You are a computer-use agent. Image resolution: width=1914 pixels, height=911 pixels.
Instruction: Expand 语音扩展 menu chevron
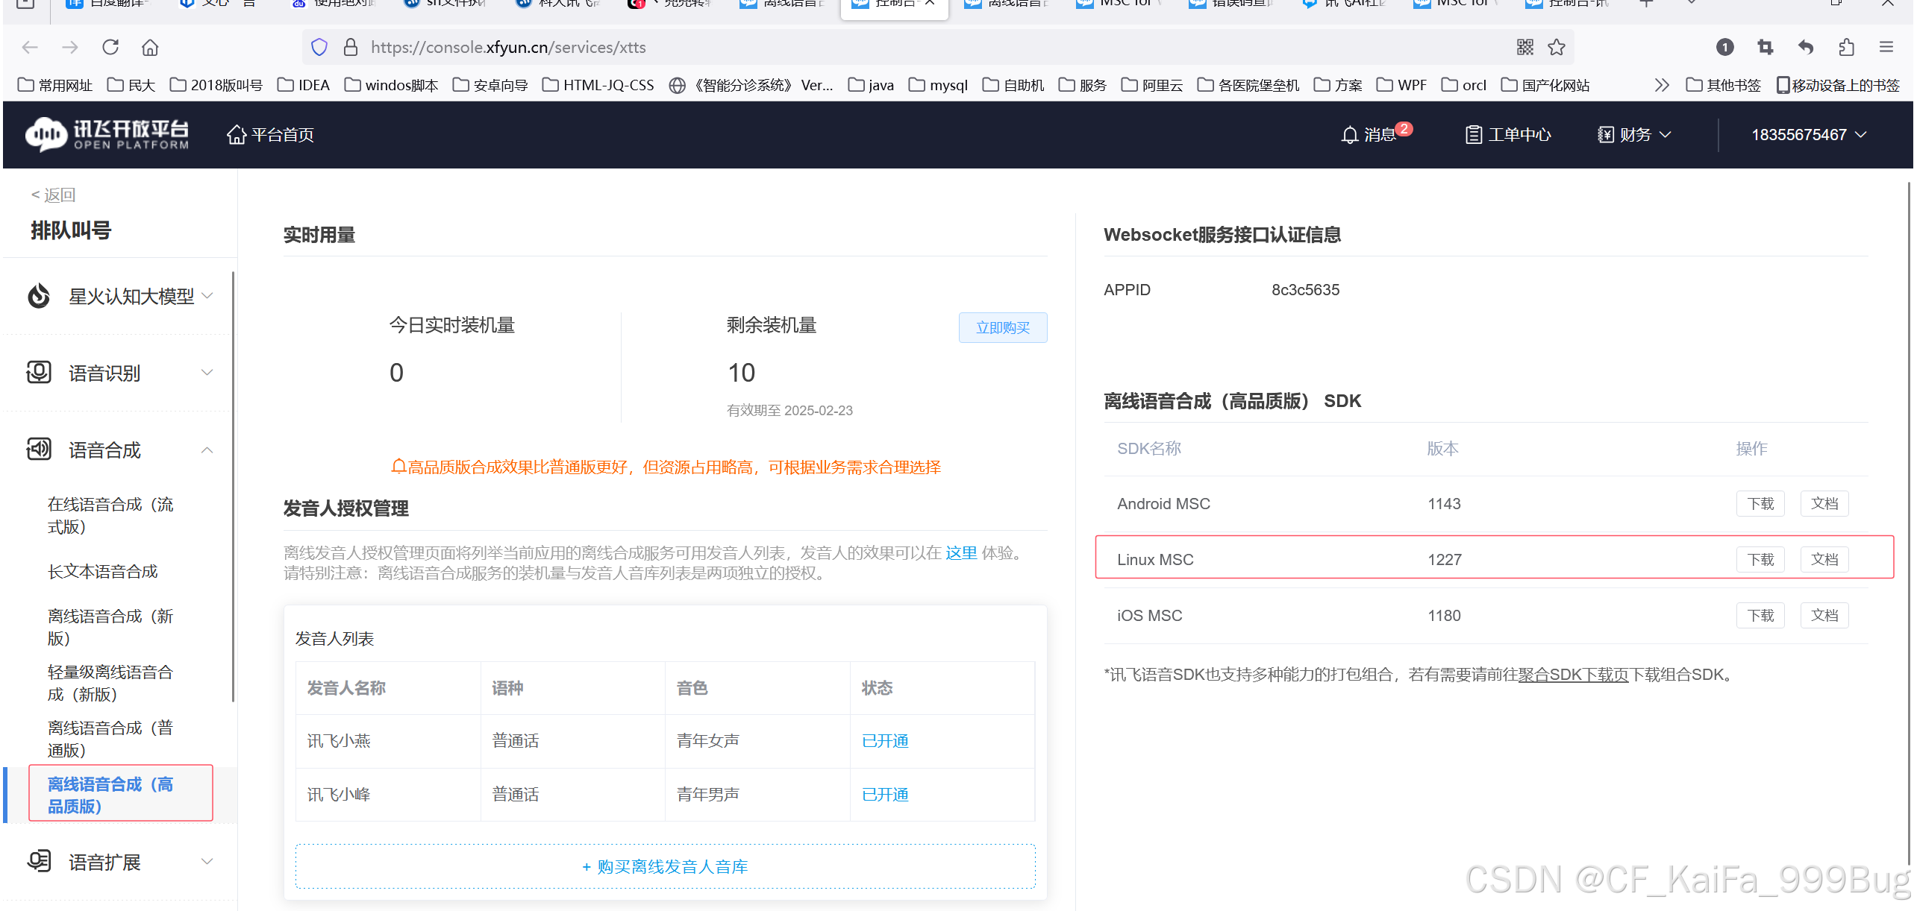tap(207, 861)
